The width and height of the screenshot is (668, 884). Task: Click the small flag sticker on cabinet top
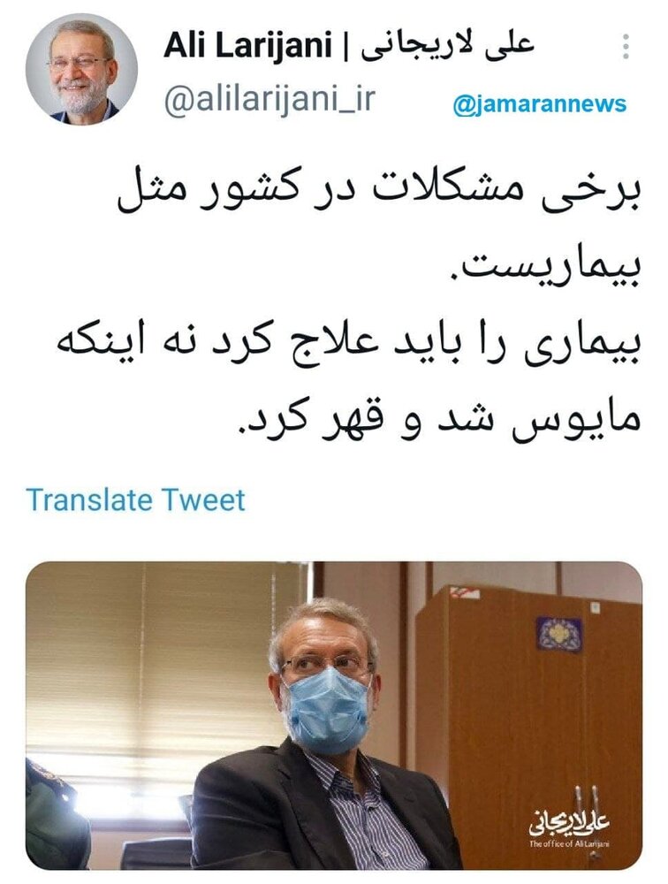(465, 594)
